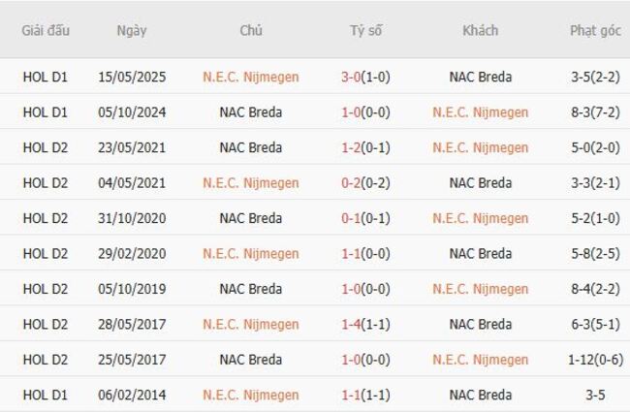Click N.E.C. Nijmegen in the 31/10/2020 row
The image size is (630, 413).
(481, 218)
